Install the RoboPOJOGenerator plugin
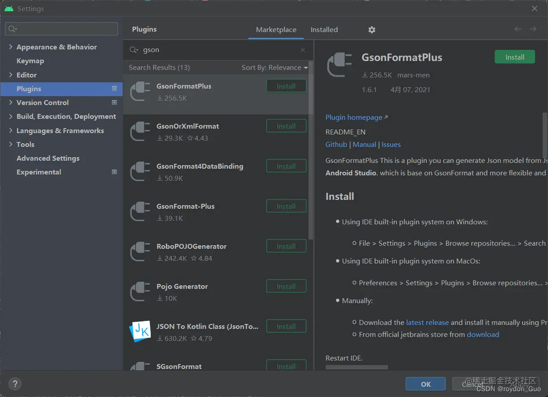 coord(286,246)
